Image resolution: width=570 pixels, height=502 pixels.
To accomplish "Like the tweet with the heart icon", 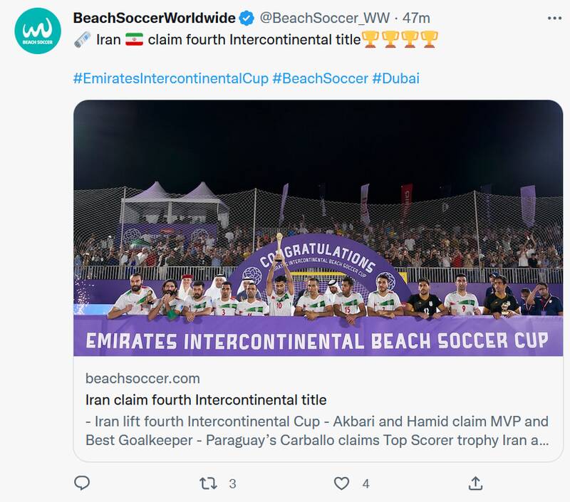I will (x=342, y=483).
